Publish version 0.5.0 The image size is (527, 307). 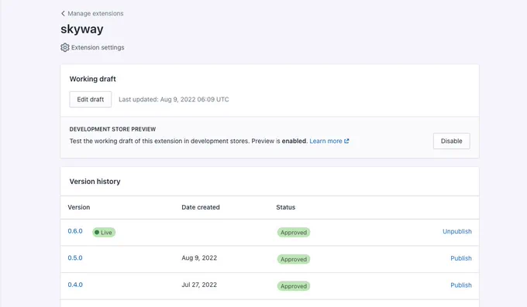click(461, 258)
